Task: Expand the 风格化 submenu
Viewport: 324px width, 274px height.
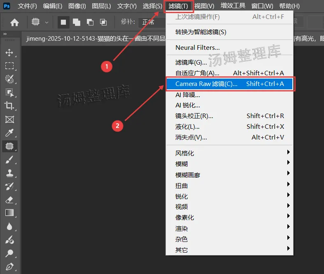Action: coord(229,153)
